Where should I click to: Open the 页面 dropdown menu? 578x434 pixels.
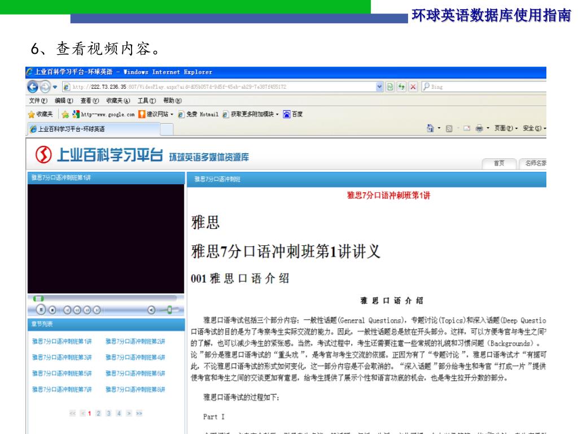tap(506, 128)
